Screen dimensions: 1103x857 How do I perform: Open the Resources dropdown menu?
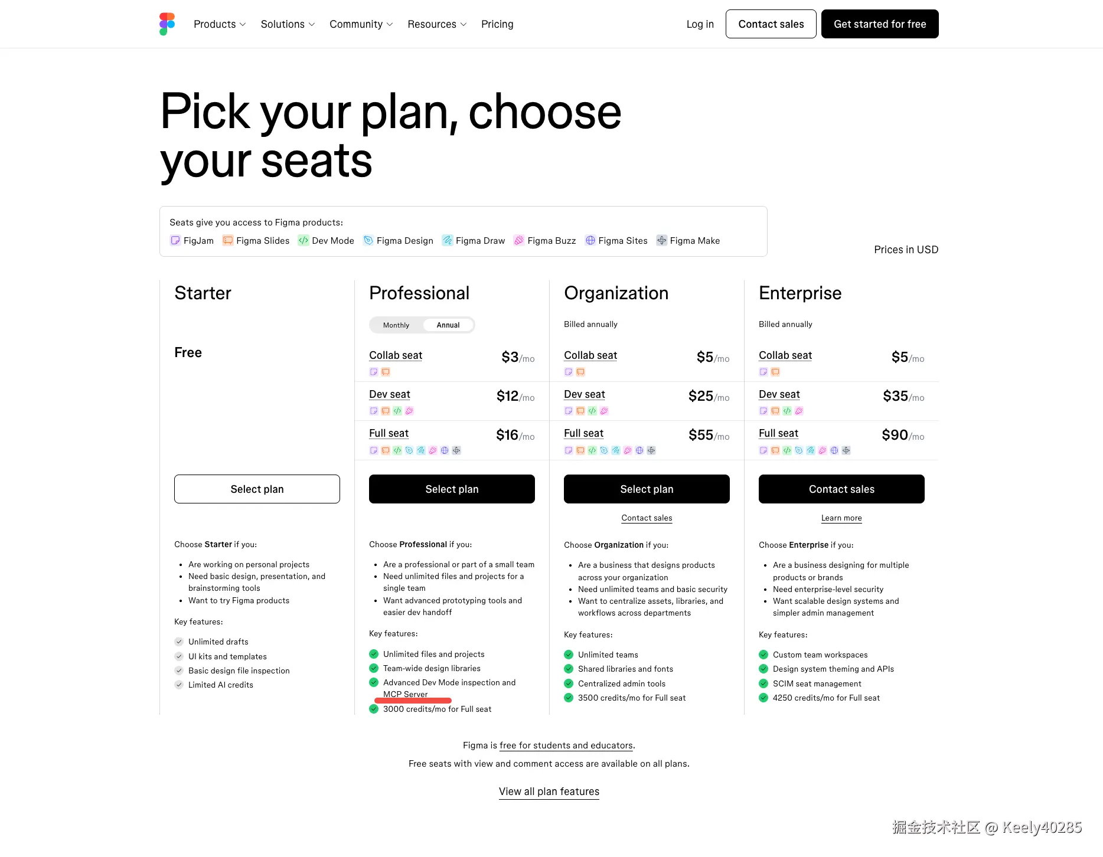pyautogui.click(x=437, y=24)
